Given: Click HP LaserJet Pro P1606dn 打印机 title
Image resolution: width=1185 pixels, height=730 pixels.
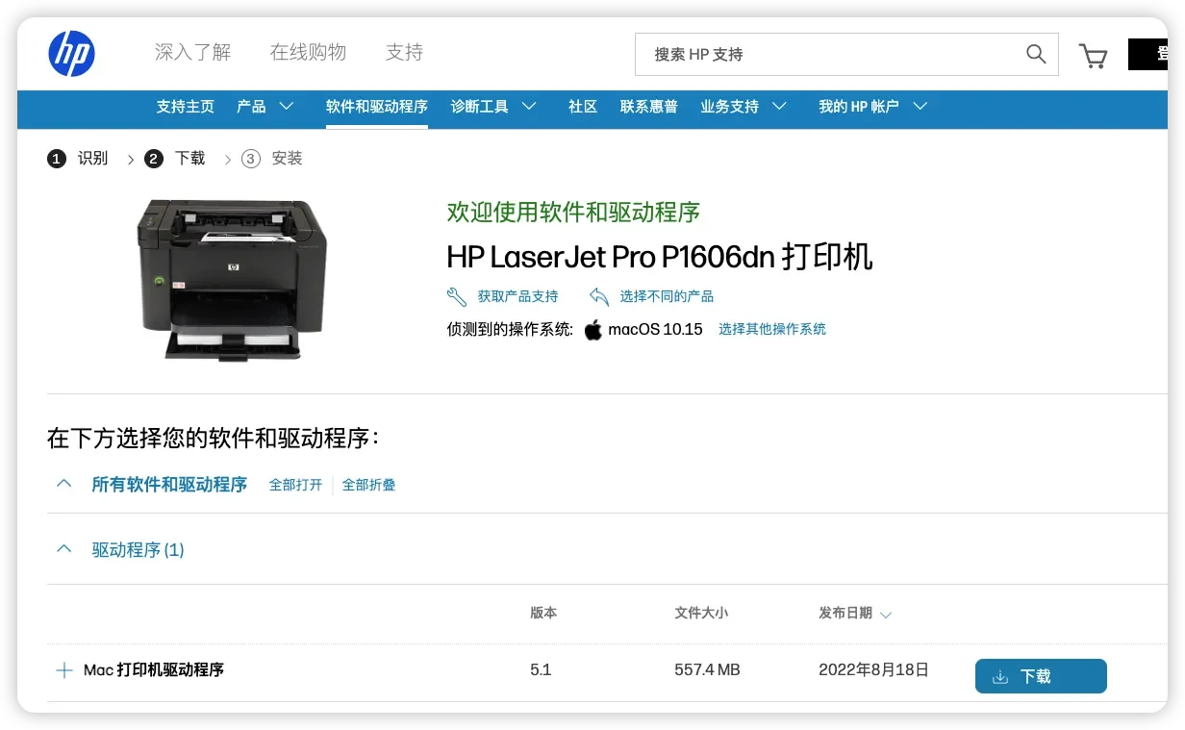Looking at the screenshot, I should 660,257.
